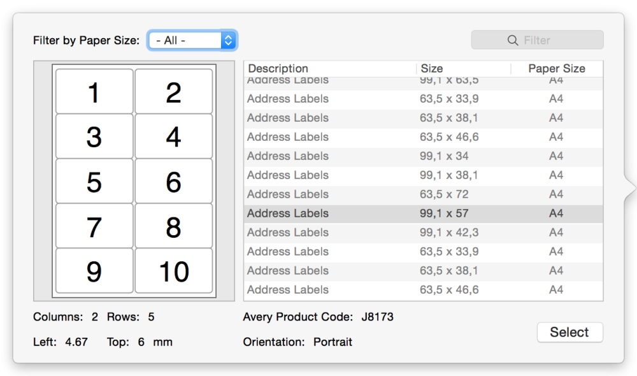Click label cell number 8 in preview
637x376 pixels.
[173, 226]
